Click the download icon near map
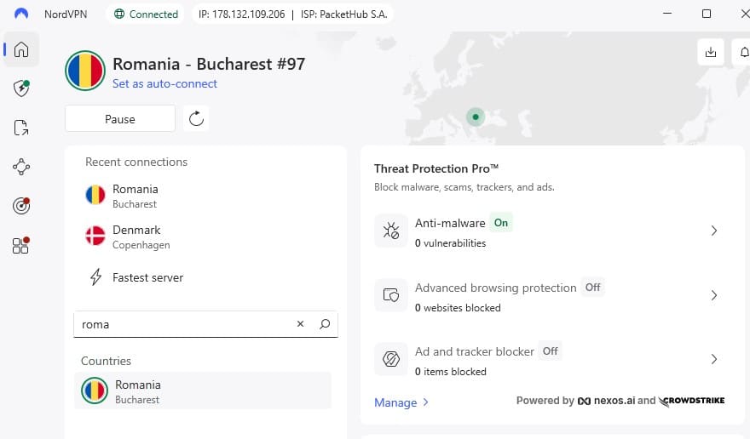 [710, 52]
